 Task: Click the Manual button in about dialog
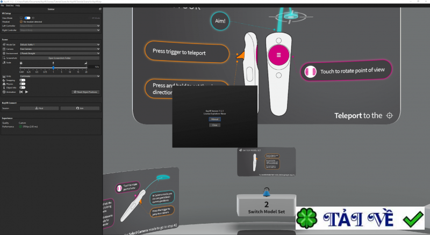click(214, 119)
